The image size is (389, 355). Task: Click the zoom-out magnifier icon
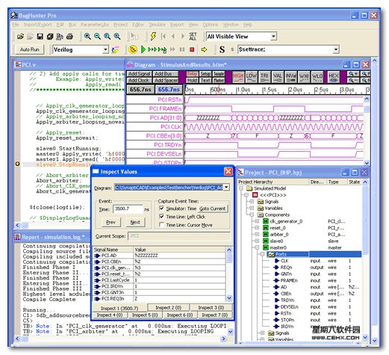click(97, 37)
